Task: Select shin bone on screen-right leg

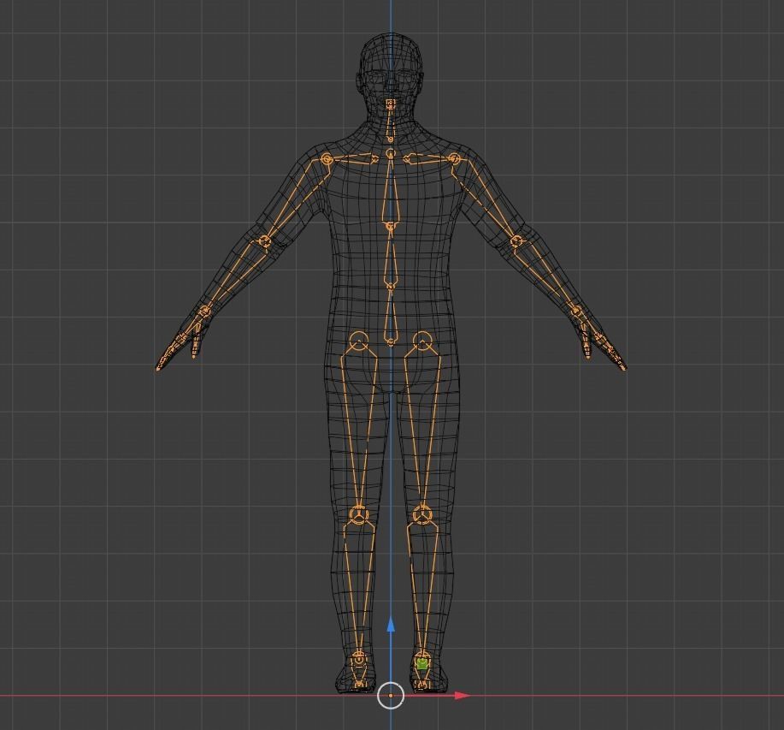Action: point(423,585)
